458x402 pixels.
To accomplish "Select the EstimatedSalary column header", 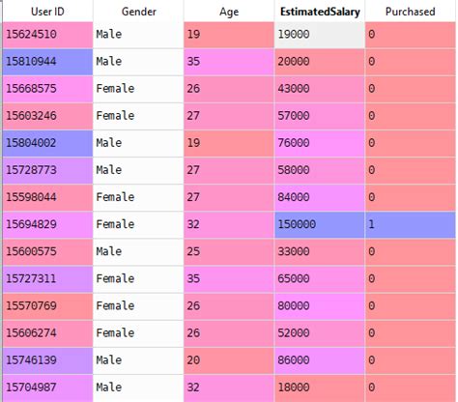I will 320,12.
